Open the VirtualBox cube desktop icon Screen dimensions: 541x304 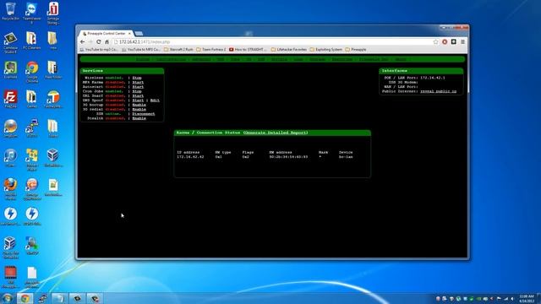pyautogui.click(x=52, y=158)
